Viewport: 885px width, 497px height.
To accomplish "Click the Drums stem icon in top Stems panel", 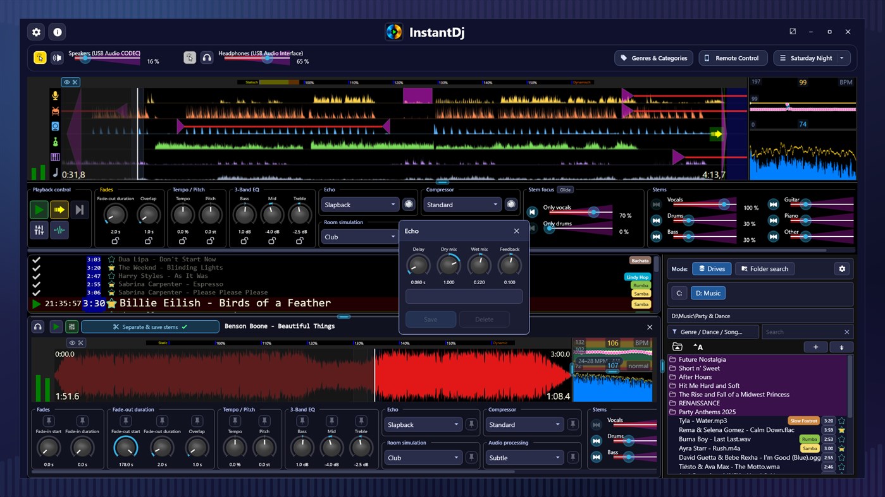I will [656, 220].
